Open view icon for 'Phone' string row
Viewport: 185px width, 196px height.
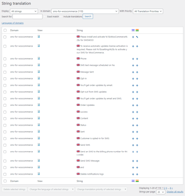coord(39,58)
